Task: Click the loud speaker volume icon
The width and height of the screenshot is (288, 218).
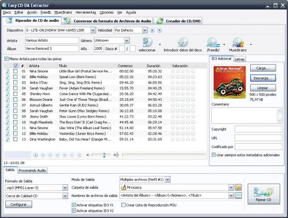Action: click(116, 155)
